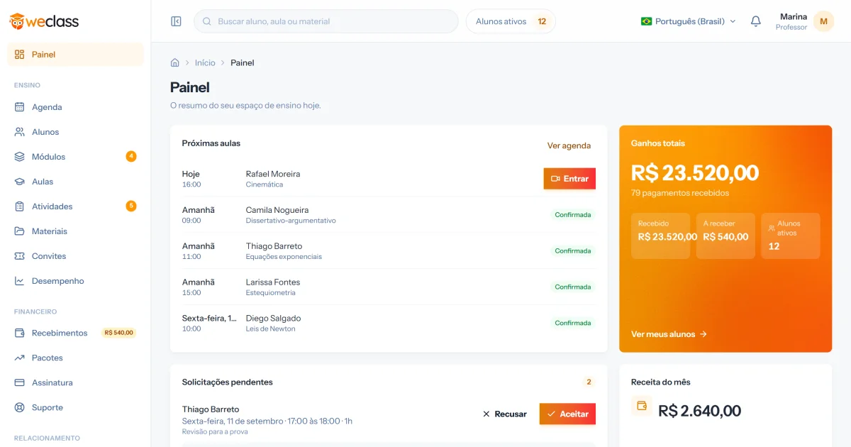This screenshot has height=447, width=851.
Task: Focus the search field for aluno, aula ou material
Action: [326, 21]
